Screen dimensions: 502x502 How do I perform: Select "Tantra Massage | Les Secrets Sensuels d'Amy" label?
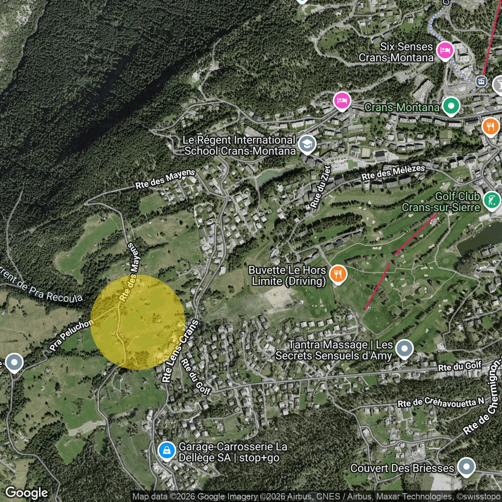pos(334,350)
